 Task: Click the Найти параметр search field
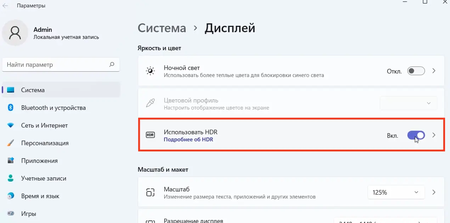pos(61,65)
